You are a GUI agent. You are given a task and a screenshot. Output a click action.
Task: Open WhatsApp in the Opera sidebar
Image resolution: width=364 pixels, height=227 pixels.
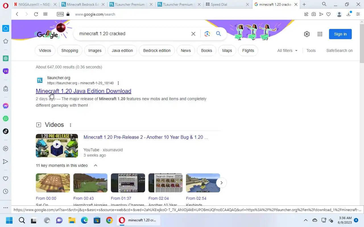click(x=5, y=119)
